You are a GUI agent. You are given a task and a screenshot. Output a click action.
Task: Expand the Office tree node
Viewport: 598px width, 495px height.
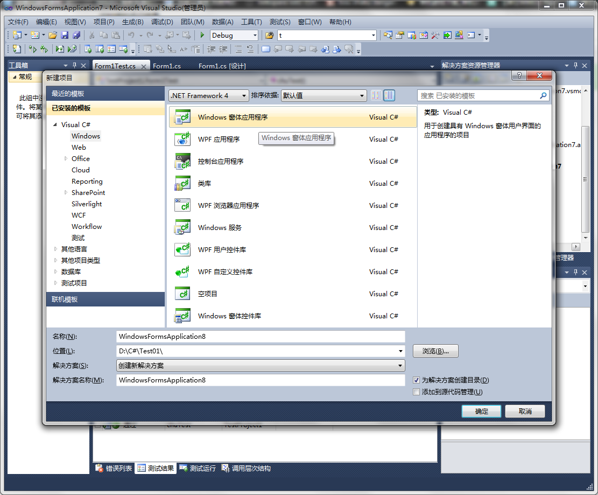(66, 158)
